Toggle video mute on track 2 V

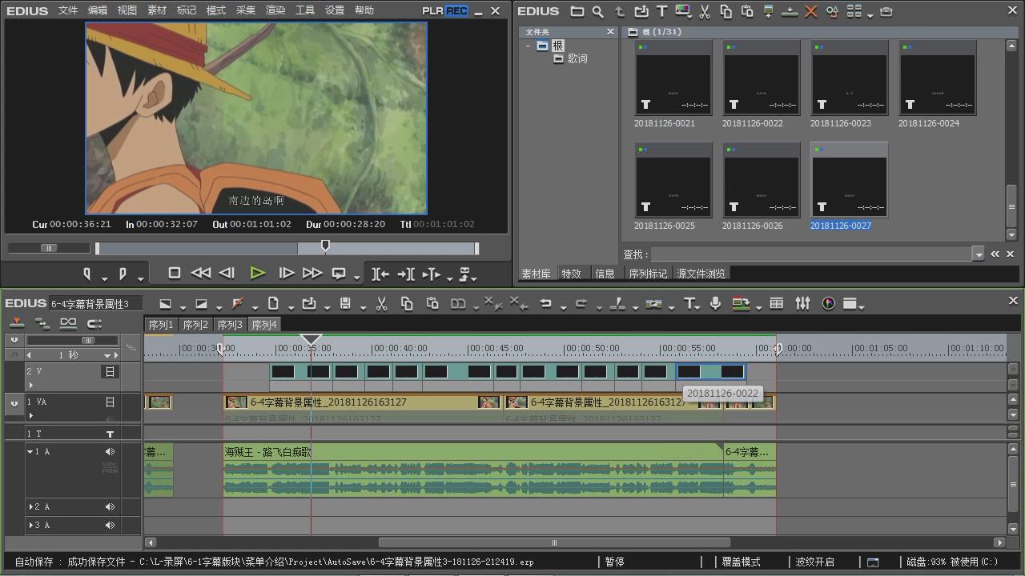[x=110, y=371]
